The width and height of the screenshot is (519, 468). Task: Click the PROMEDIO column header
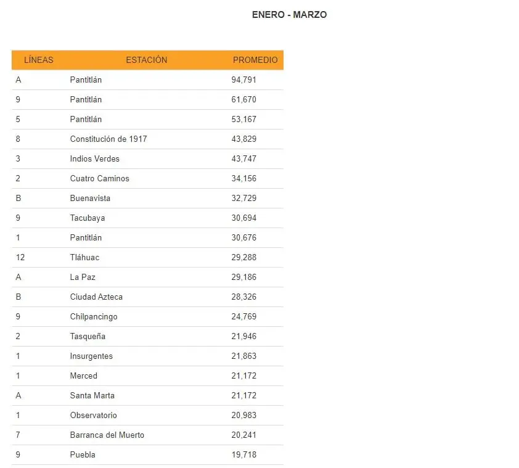point(255,60)
